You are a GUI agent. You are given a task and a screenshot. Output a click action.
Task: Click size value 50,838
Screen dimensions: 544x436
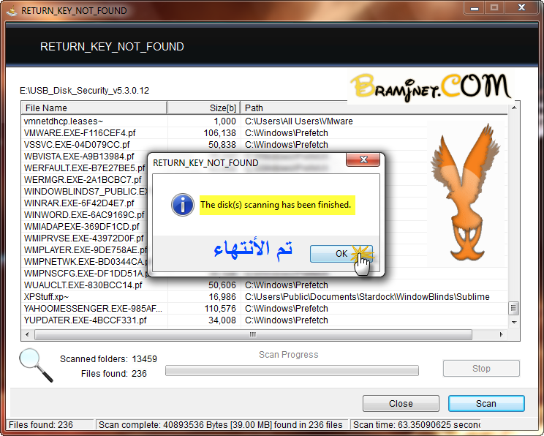tap(222, 145)
